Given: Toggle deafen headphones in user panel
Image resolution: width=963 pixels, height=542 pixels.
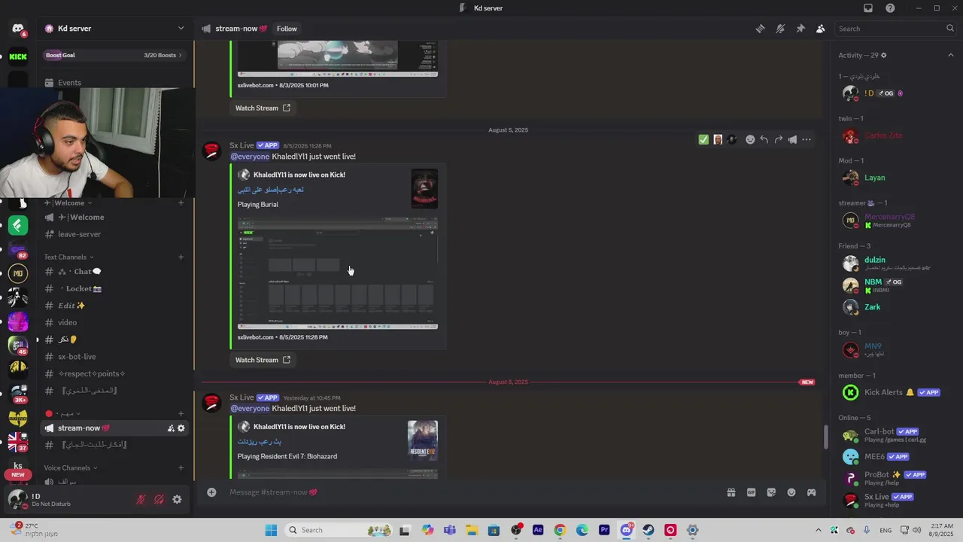Looking at the screenshot, I should [x=159, y=499].
